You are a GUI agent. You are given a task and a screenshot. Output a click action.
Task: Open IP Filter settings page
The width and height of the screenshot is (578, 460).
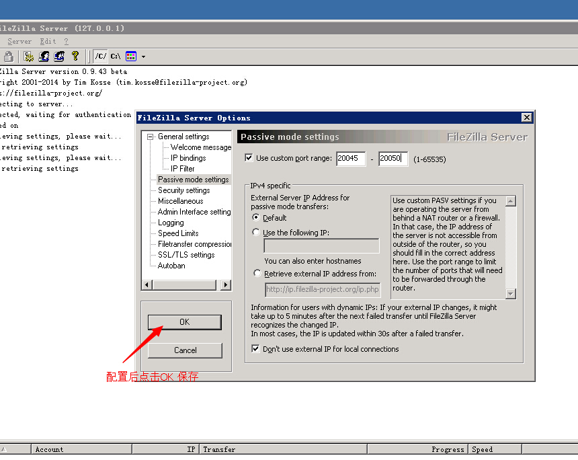coord(182,169)
